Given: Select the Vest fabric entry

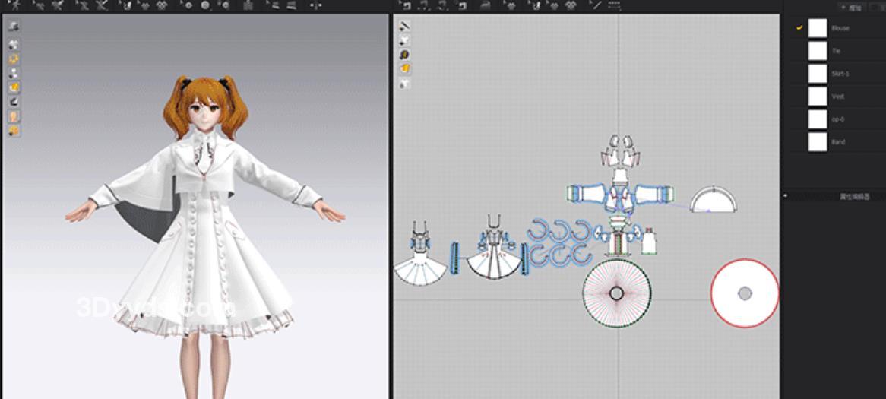Looking at the screenshot, I should click(837, 97).
